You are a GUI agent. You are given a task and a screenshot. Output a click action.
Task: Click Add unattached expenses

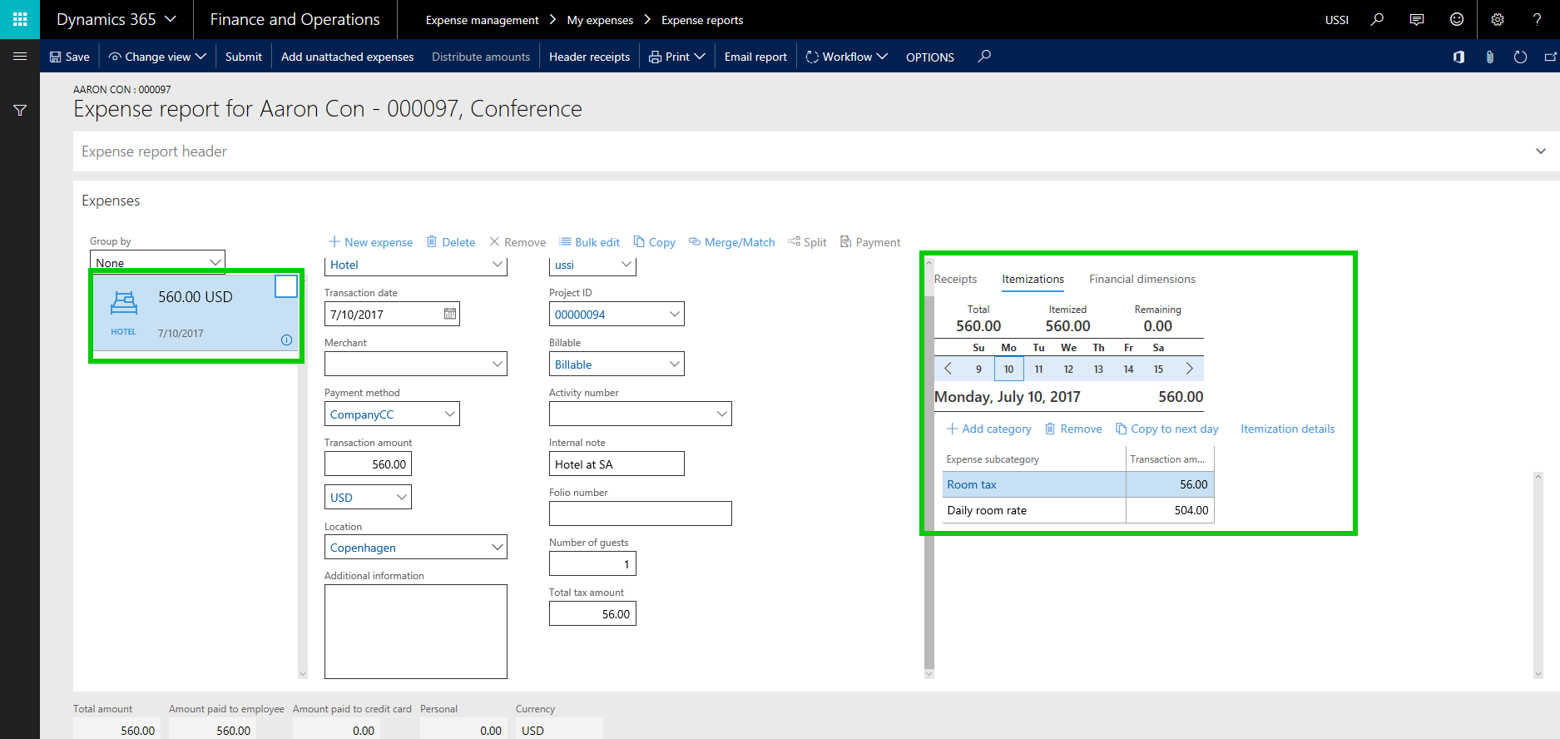point(347,57)
